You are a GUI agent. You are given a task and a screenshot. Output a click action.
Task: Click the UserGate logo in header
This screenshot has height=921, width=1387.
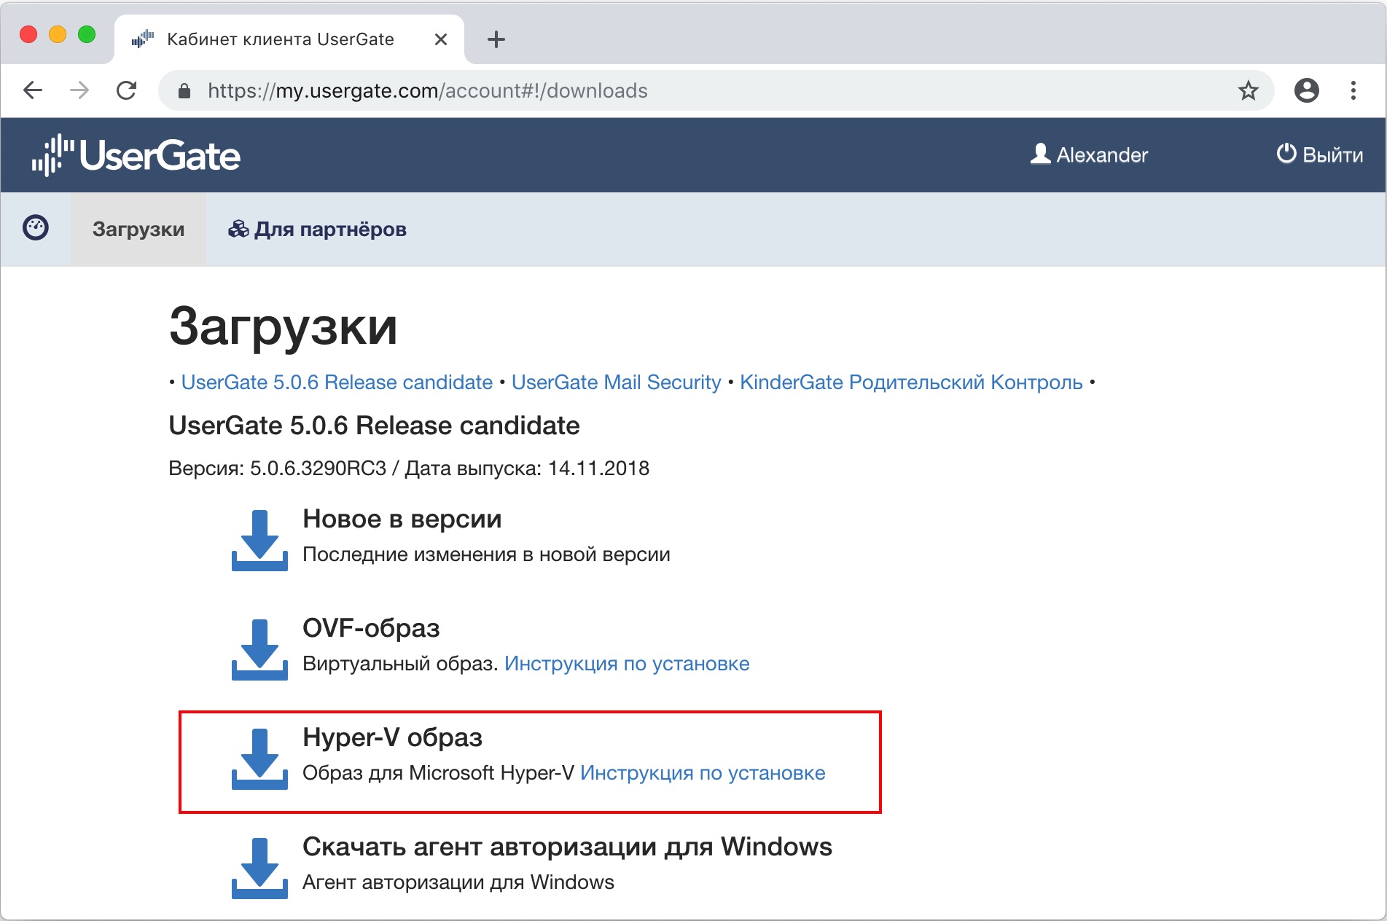(x=136, y=154)
